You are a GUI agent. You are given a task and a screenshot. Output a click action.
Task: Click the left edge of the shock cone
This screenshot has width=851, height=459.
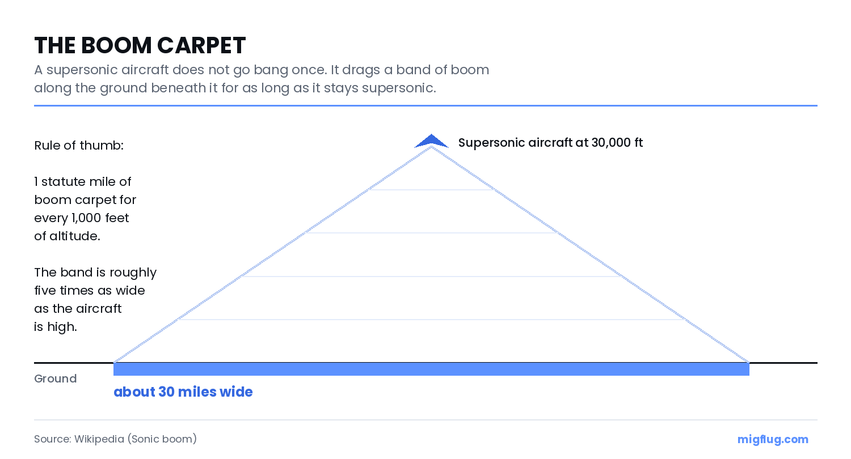[x=273, y=255]
